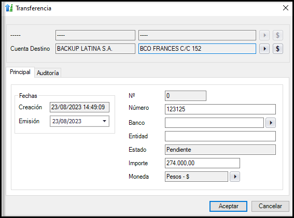Click the Transferencia window title icon
Image resolution: width=294 pixels, height=218 pixels.
9,8
